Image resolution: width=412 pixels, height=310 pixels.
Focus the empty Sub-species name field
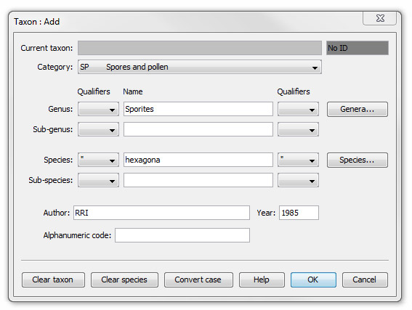[198, 180]
